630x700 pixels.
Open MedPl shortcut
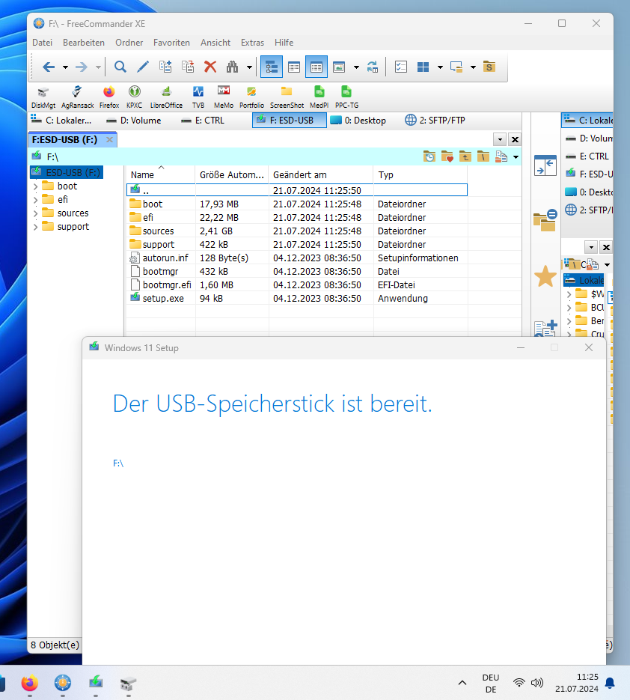pyautogui.click(x=319, y=97)
